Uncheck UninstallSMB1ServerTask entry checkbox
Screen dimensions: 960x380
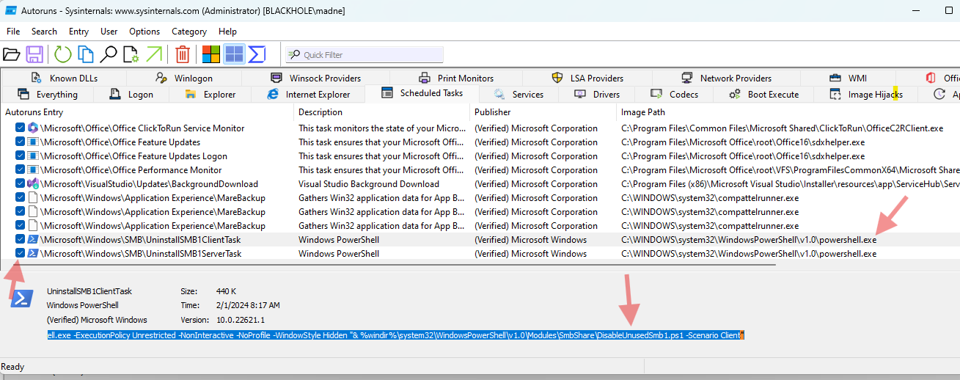[x=21, y=254]
